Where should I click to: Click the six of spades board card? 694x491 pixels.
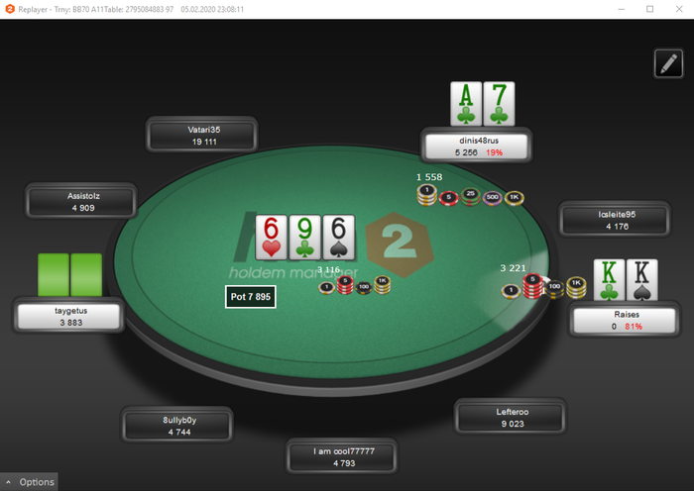tap(339, 238)
